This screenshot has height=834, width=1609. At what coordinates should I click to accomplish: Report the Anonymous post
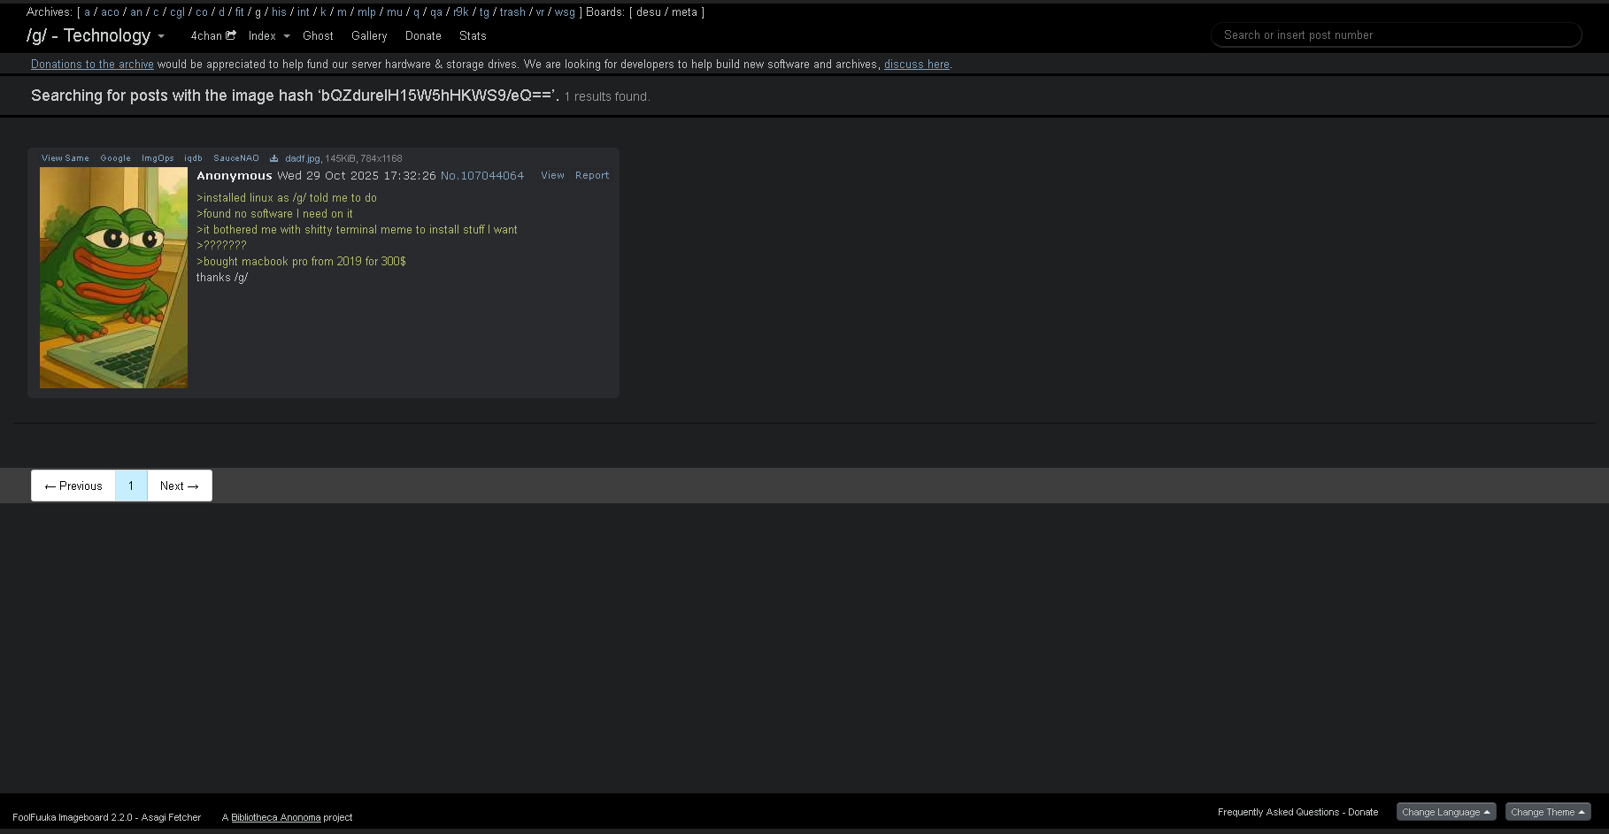tap(592, 175)
